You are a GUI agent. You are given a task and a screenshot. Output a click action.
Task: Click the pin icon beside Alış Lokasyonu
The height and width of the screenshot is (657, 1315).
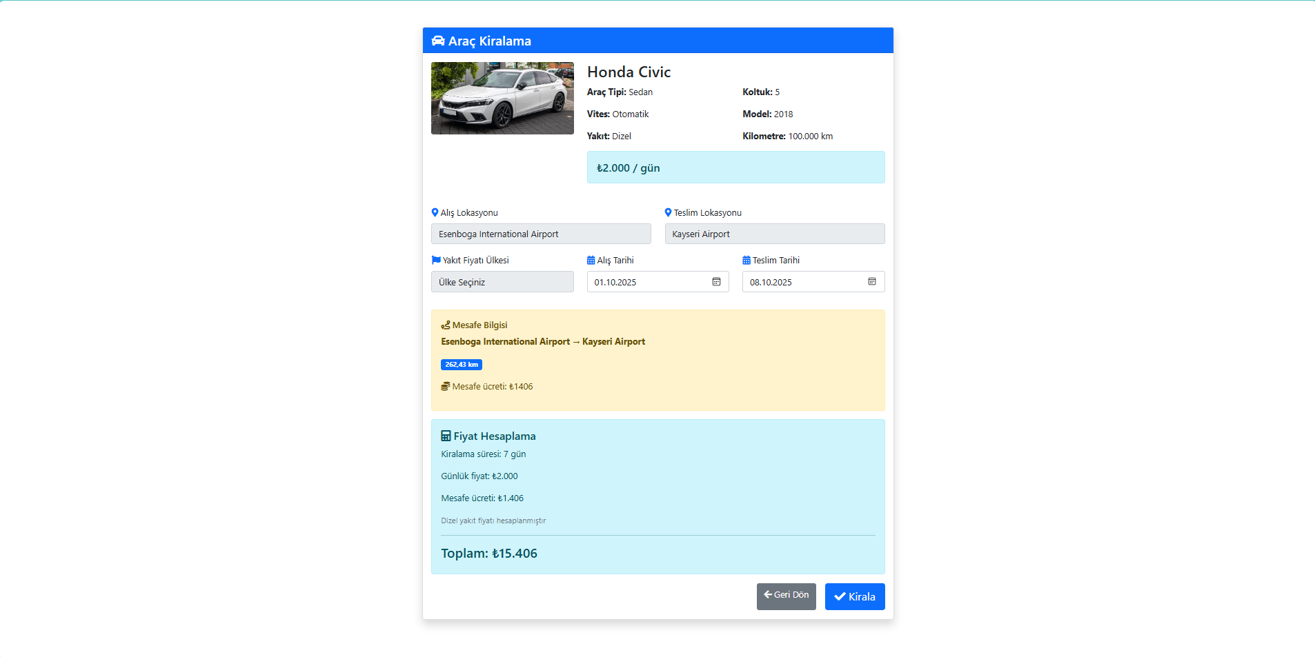click(x=435, y=212)
